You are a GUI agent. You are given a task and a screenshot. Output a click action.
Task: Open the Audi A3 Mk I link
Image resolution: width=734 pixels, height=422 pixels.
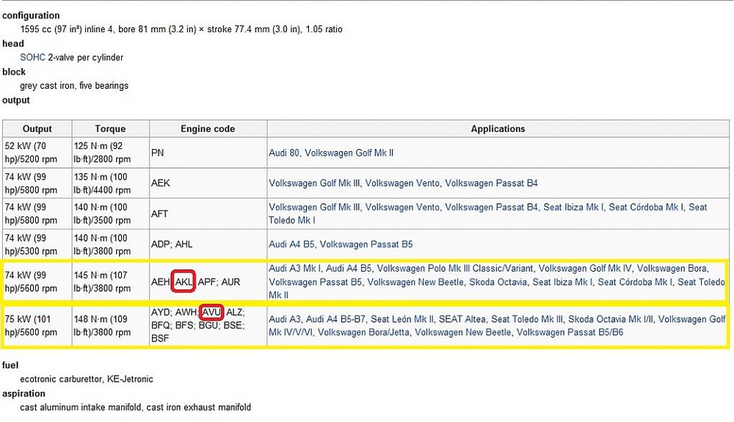tap(295, 269)
